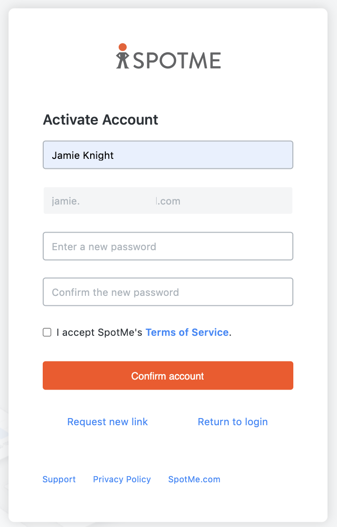Tick the Terms of Service acceptance checkbox
The image size is (337, 527).
pos(47,332)
